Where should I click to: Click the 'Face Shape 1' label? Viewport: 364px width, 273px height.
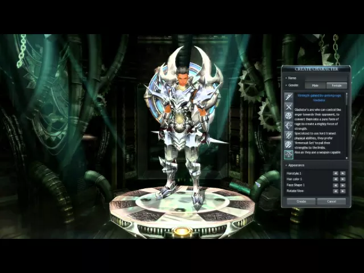click(296, 185)
